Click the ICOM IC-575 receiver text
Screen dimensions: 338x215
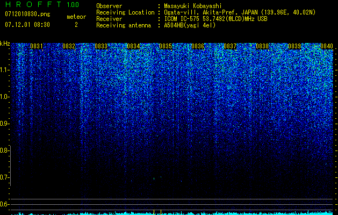pos(215,19)
